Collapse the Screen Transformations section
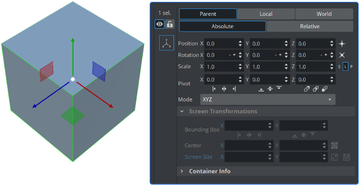 (182, 111)
